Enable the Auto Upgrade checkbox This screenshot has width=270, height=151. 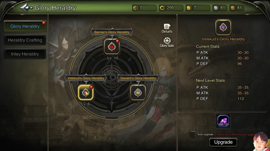coord(192,134)
